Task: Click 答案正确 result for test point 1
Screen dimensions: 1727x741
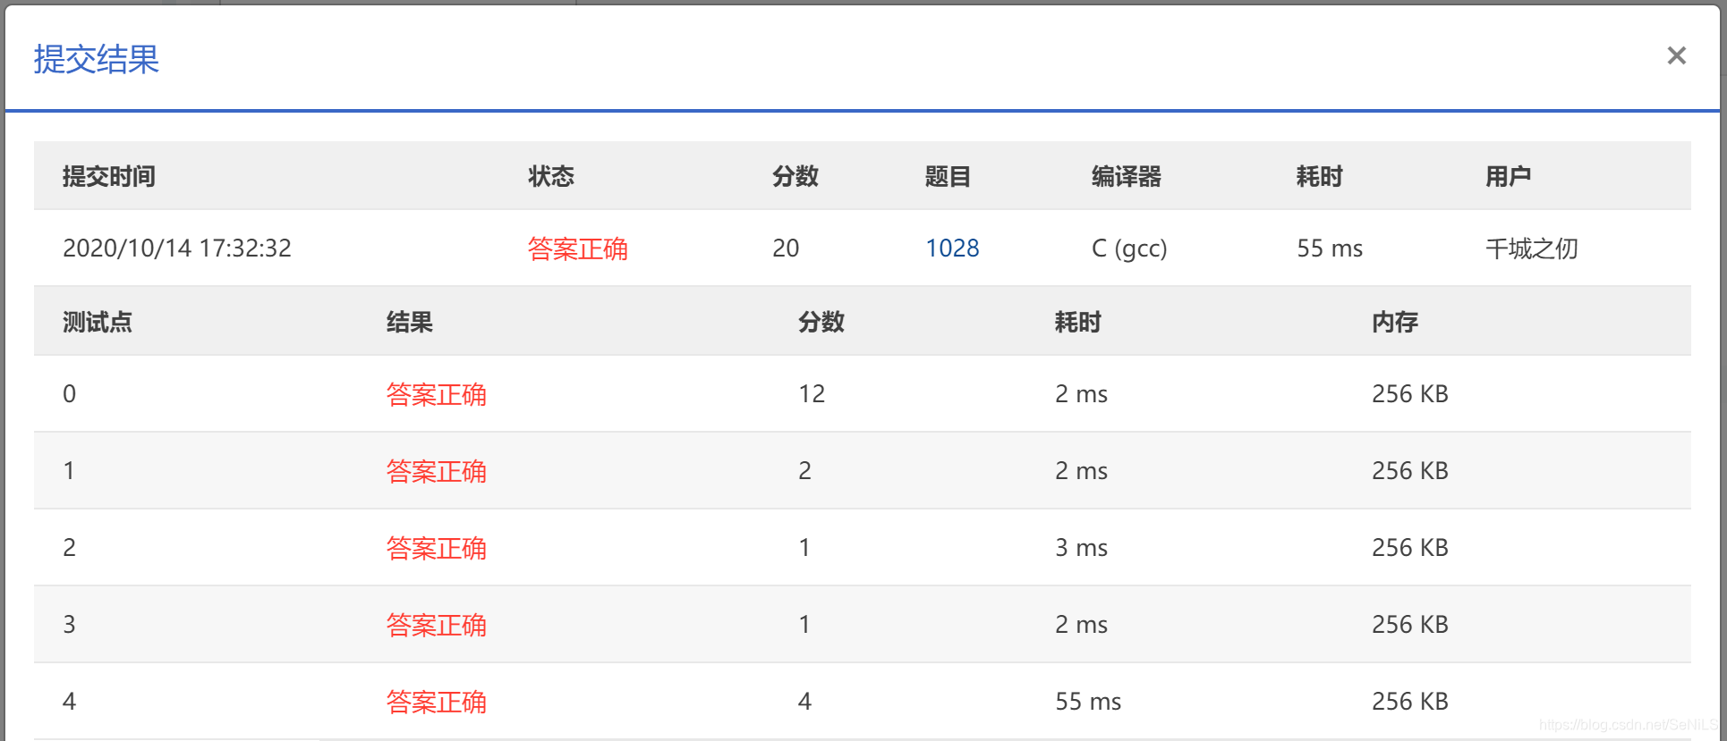Action: pyautogui.click(x=436, y=471)
